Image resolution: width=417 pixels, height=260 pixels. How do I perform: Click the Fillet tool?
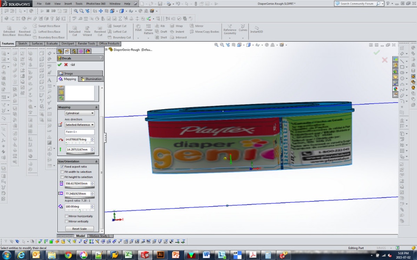[x=138, y=28]
